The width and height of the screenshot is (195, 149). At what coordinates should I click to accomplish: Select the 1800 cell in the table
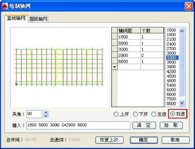point(129,37)
